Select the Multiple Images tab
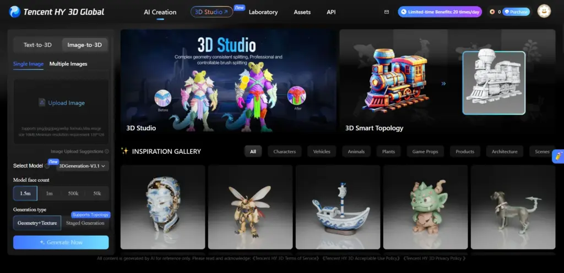Image resolution: width=564 pixels, height=273 pixels. 68,64
